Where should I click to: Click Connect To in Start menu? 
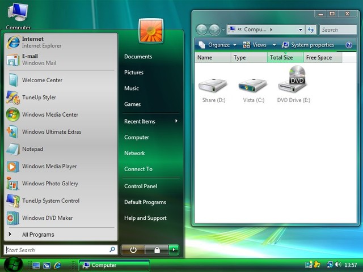[138, 169]
